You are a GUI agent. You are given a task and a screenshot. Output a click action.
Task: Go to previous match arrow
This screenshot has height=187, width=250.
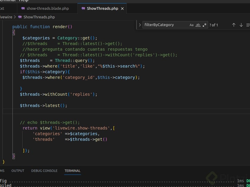(234, 25)
